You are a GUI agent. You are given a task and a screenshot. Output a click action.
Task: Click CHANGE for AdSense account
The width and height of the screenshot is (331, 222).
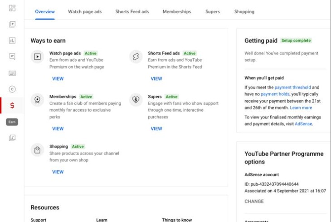[x=254, y=201]
